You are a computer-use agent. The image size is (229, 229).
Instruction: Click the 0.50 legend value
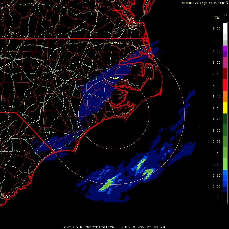point(217,153)
